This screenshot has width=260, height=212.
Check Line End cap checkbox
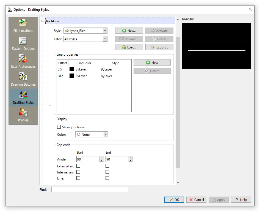tap(107, 178)
